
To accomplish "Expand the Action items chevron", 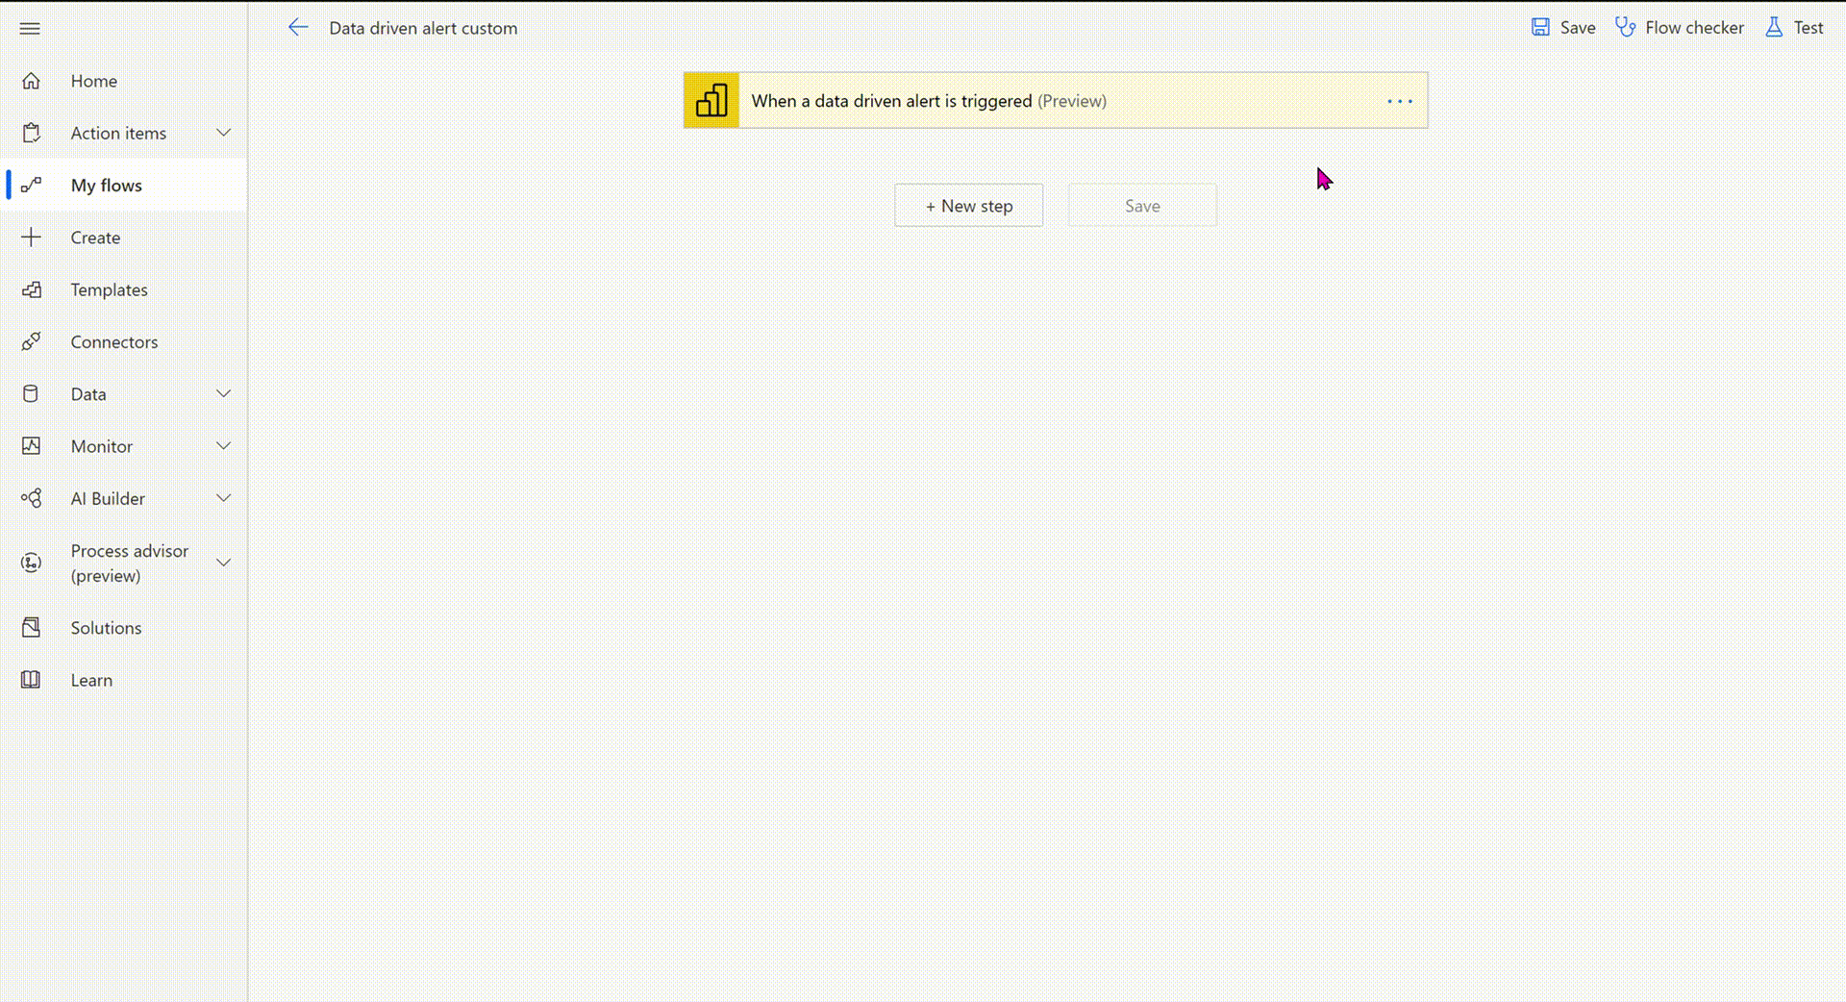I will pyautogui.click(x=223, y=133).
